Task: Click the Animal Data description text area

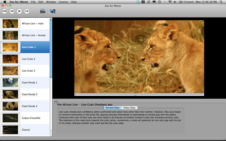Action: click(x=121, y=121)
